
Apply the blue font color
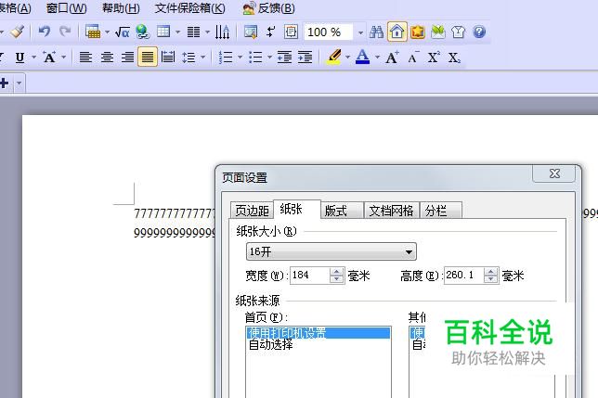(x=362, y=58)
